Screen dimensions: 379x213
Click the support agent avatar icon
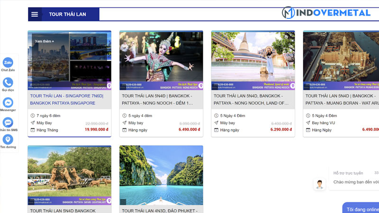tap(319, 185)
